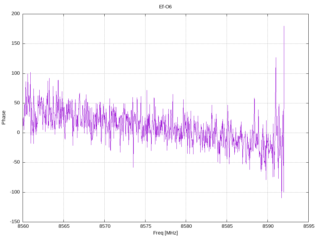Click the 150 y-axis tick label
Image resolution: width=317 pixels, height=237 pixels.
point(16,43)
